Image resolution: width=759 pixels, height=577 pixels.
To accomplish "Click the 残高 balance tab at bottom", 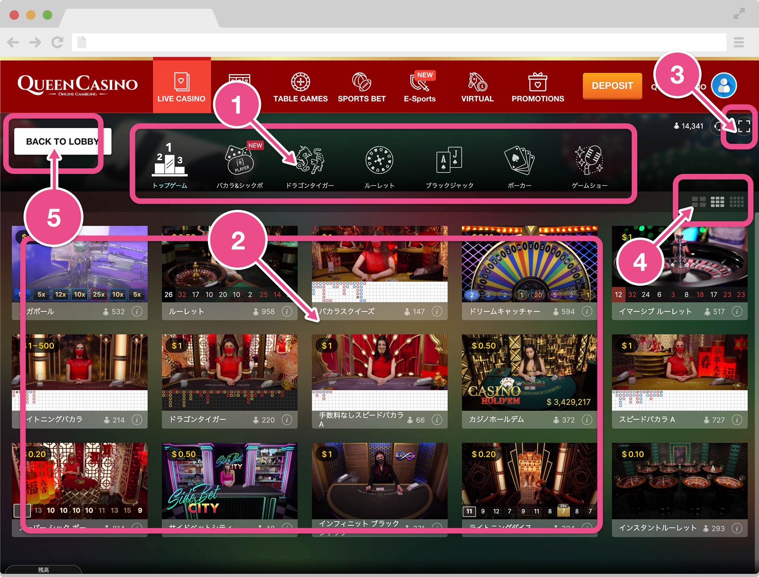I will click(43, 569).
